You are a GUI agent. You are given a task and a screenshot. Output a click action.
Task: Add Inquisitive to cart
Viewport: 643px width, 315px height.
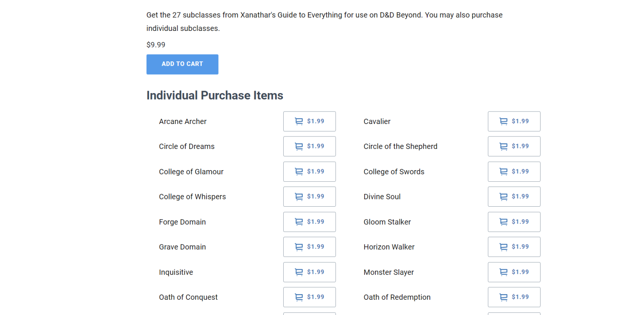tap(309, 272)
